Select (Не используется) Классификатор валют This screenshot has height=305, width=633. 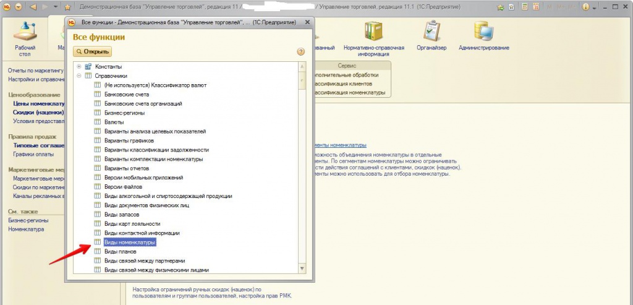click(155, 85)
